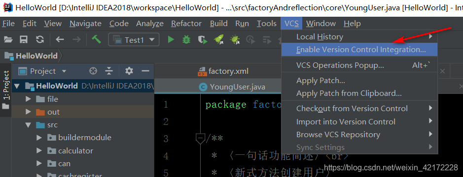Open the Window menu
This screenshot has width=463, height=177.
pos(321,23)
